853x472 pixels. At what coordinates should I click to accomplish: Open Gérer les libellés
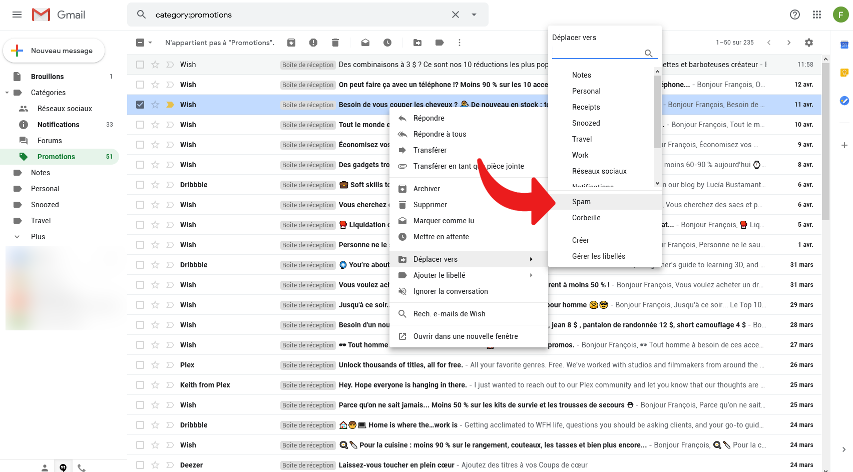598,256
